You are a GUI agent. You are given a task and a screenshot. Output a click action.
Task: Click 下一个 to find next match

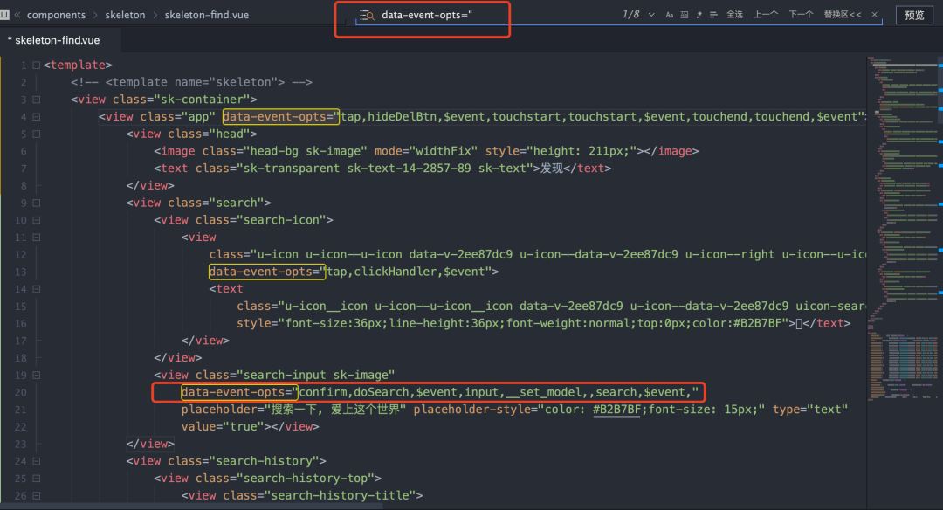(x=801, y=15)
